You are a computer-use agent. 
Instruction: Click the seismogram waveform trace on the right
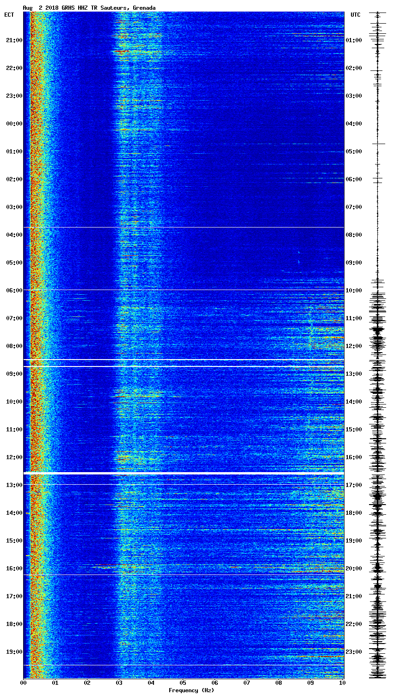click(x=378, y=345)
